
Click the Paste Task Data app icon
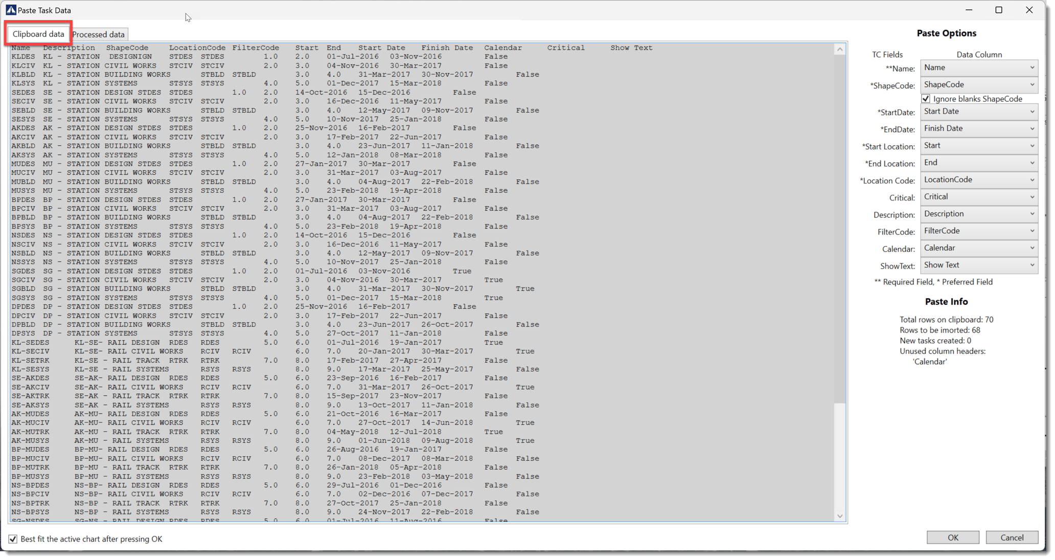click(11, 10)
